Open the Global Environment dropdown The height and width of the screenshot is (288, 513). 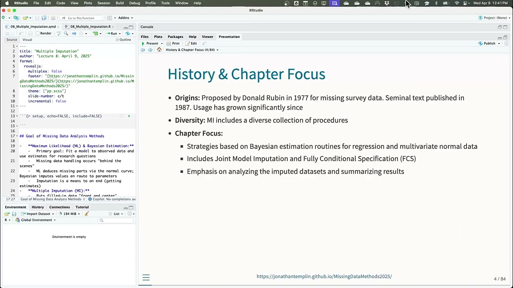(x=36, y=220)
